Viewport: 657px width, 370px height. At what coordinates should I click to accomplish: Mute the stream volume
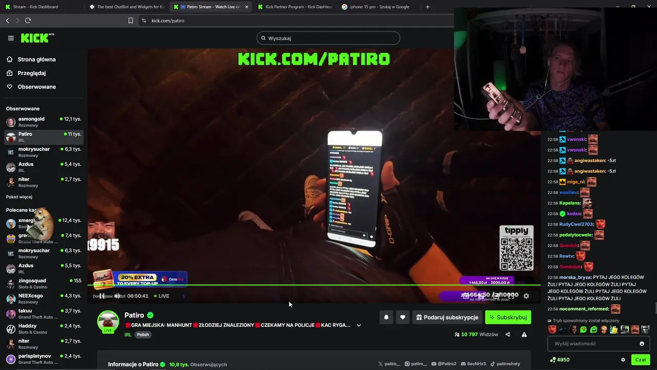[x=117, y=296]
